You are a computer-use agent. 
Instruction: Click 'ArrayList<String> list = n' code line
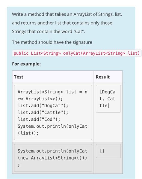(x=52, y=92)
